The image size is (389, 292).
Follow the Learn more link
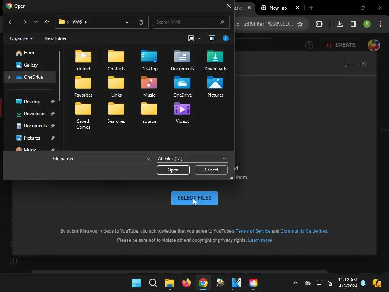[260, 240]
